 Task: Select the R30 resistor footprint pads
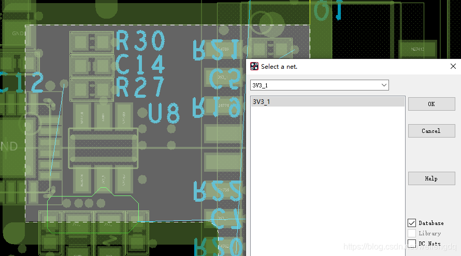[92, 42]
